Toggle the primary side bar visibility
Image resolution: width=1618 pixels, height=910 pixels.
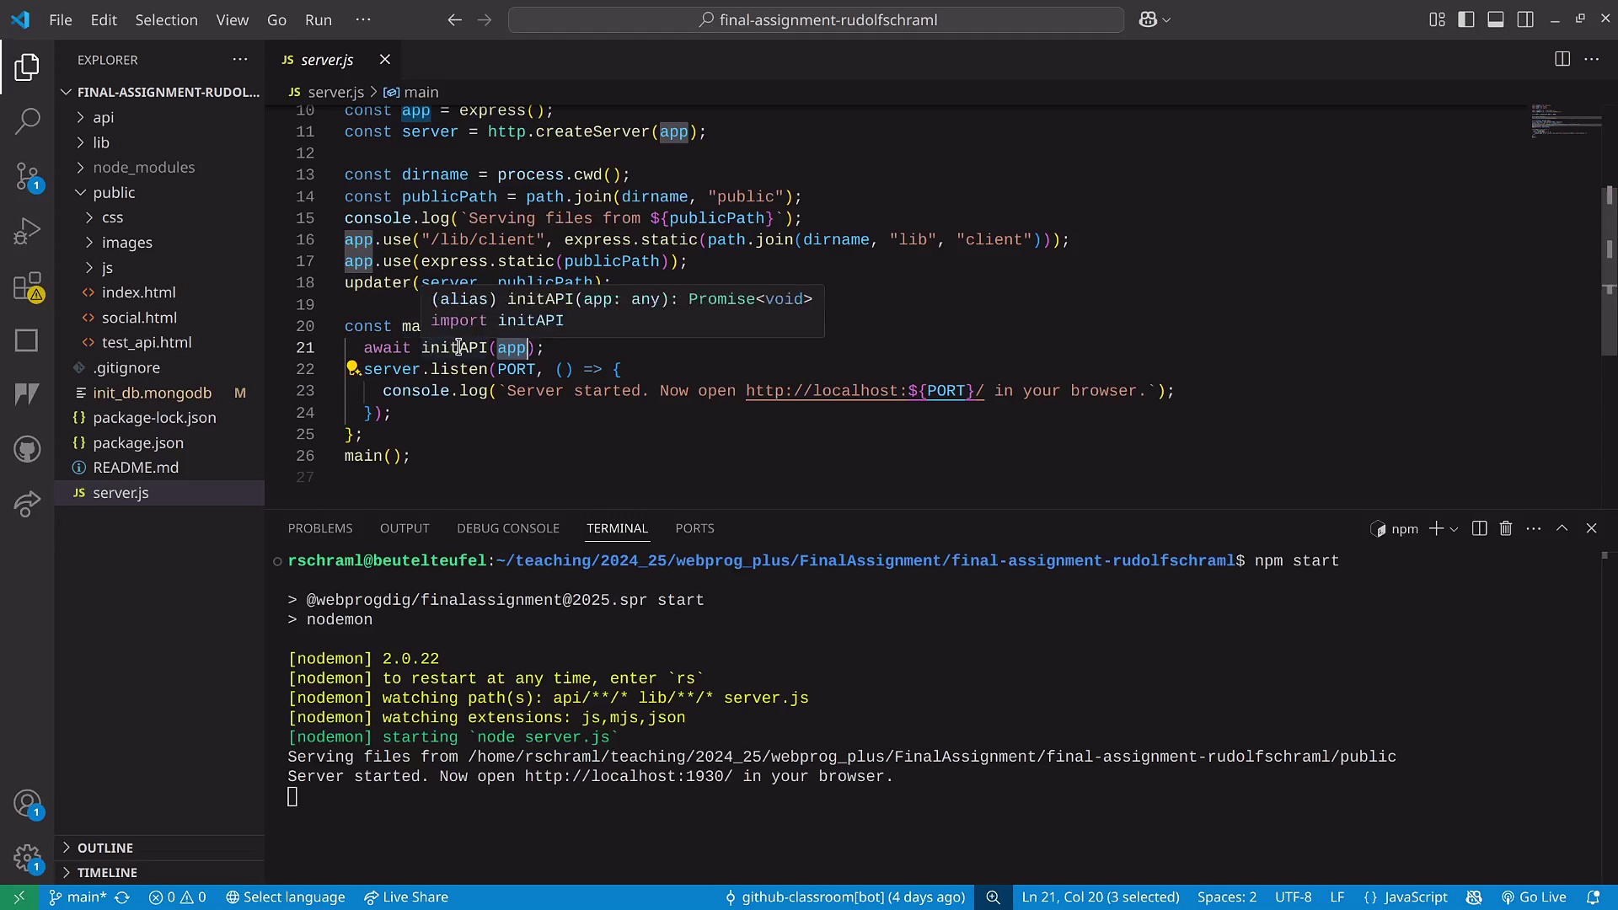pyautogui.click(x=1466, y=19)
